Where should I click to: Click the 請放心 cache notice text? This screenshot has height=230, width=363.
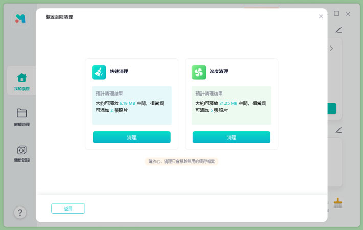(x=181, y=162)
